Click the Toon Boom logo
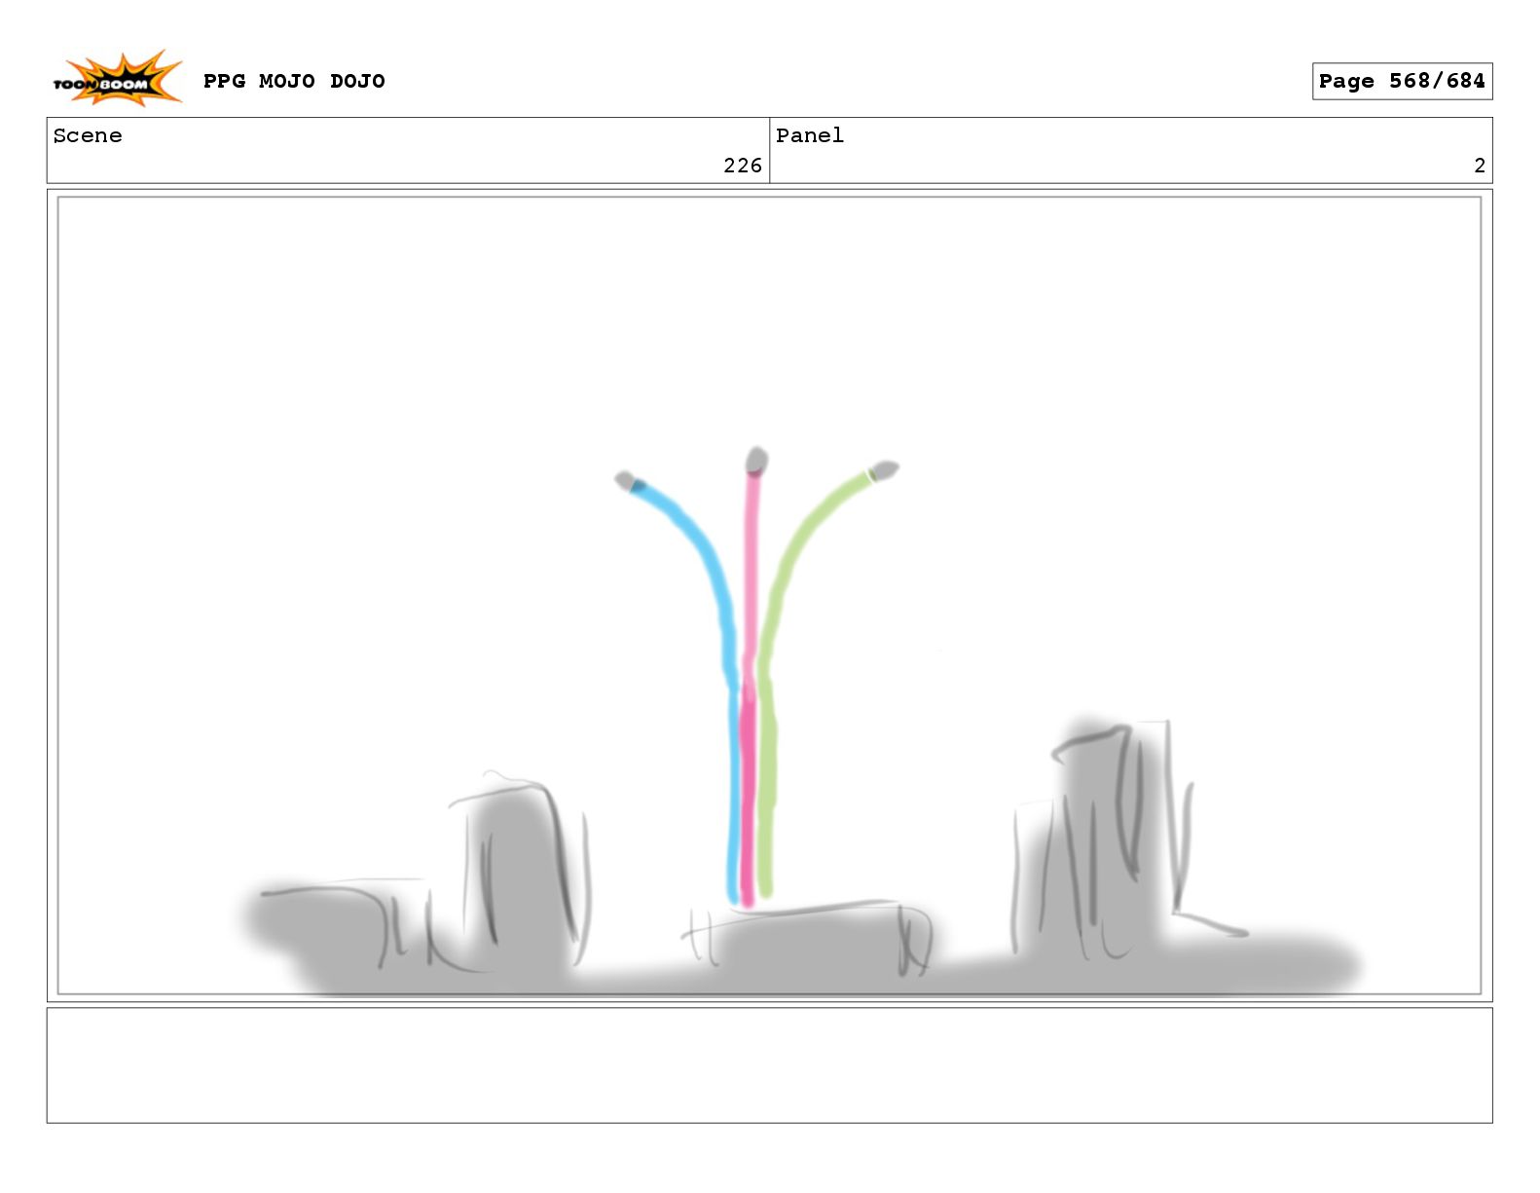Image resolution: width=1540 pixels, height=1193 pixels. pyautogui.click(x=117, y=79)
